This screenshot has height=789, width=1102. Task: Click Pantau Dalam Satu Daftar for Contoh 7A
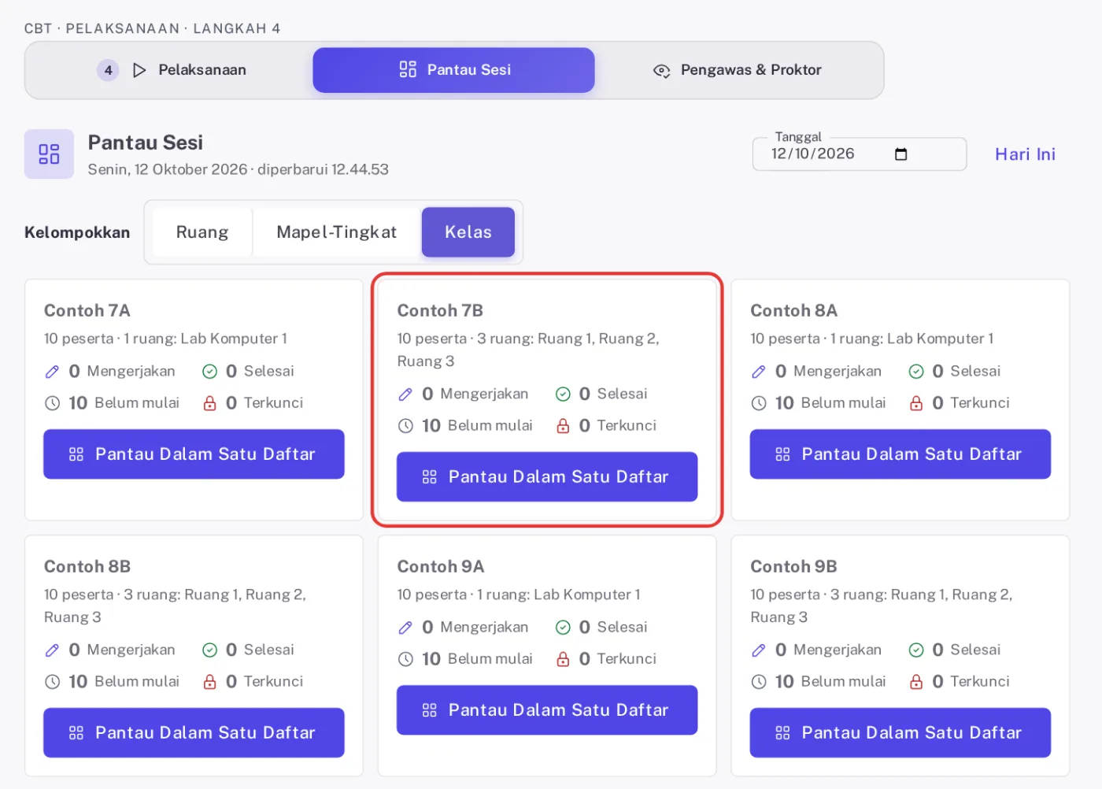tap(194, 454)
